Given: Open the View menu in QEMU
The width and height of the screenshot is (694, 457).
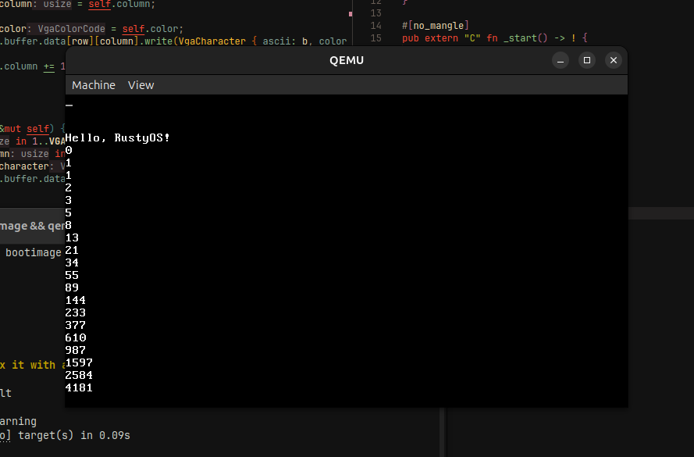Looking at the screenshot, I should tap(141, 85).
